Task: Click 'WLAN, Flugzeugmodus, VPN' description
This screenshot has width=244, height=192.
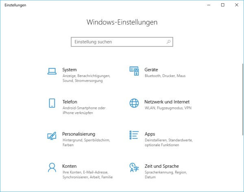Action: pos(168,108)
